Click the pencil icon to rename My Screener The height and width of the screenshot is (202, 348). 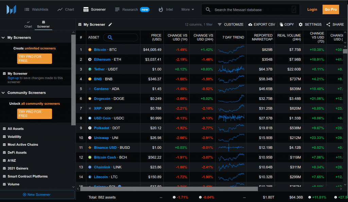[110, 24]
